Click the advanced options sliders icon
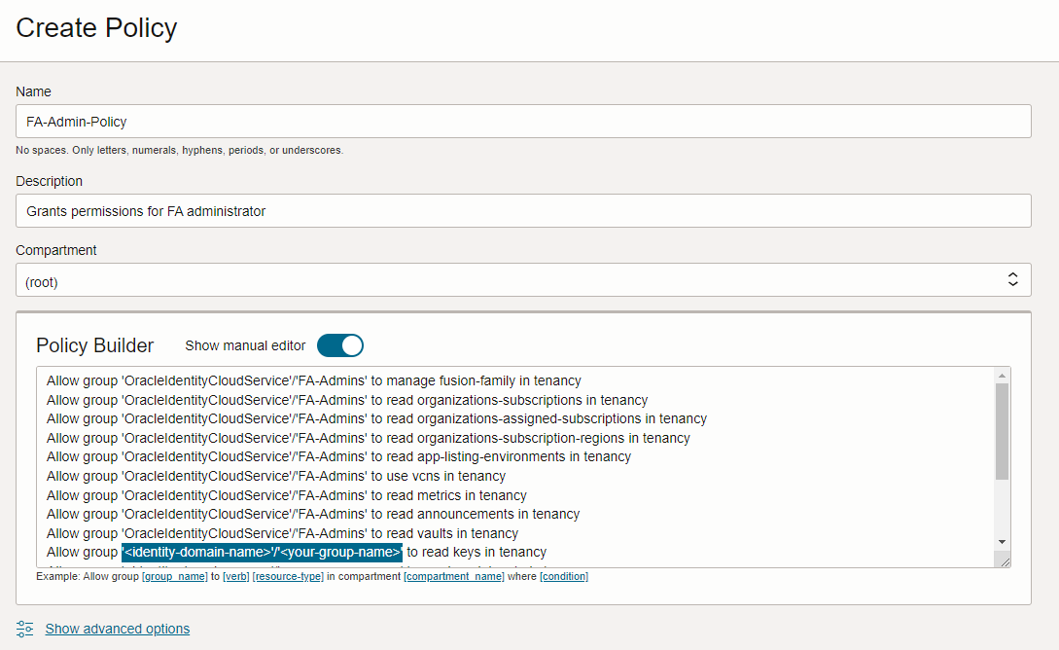 tap(23, 629)
